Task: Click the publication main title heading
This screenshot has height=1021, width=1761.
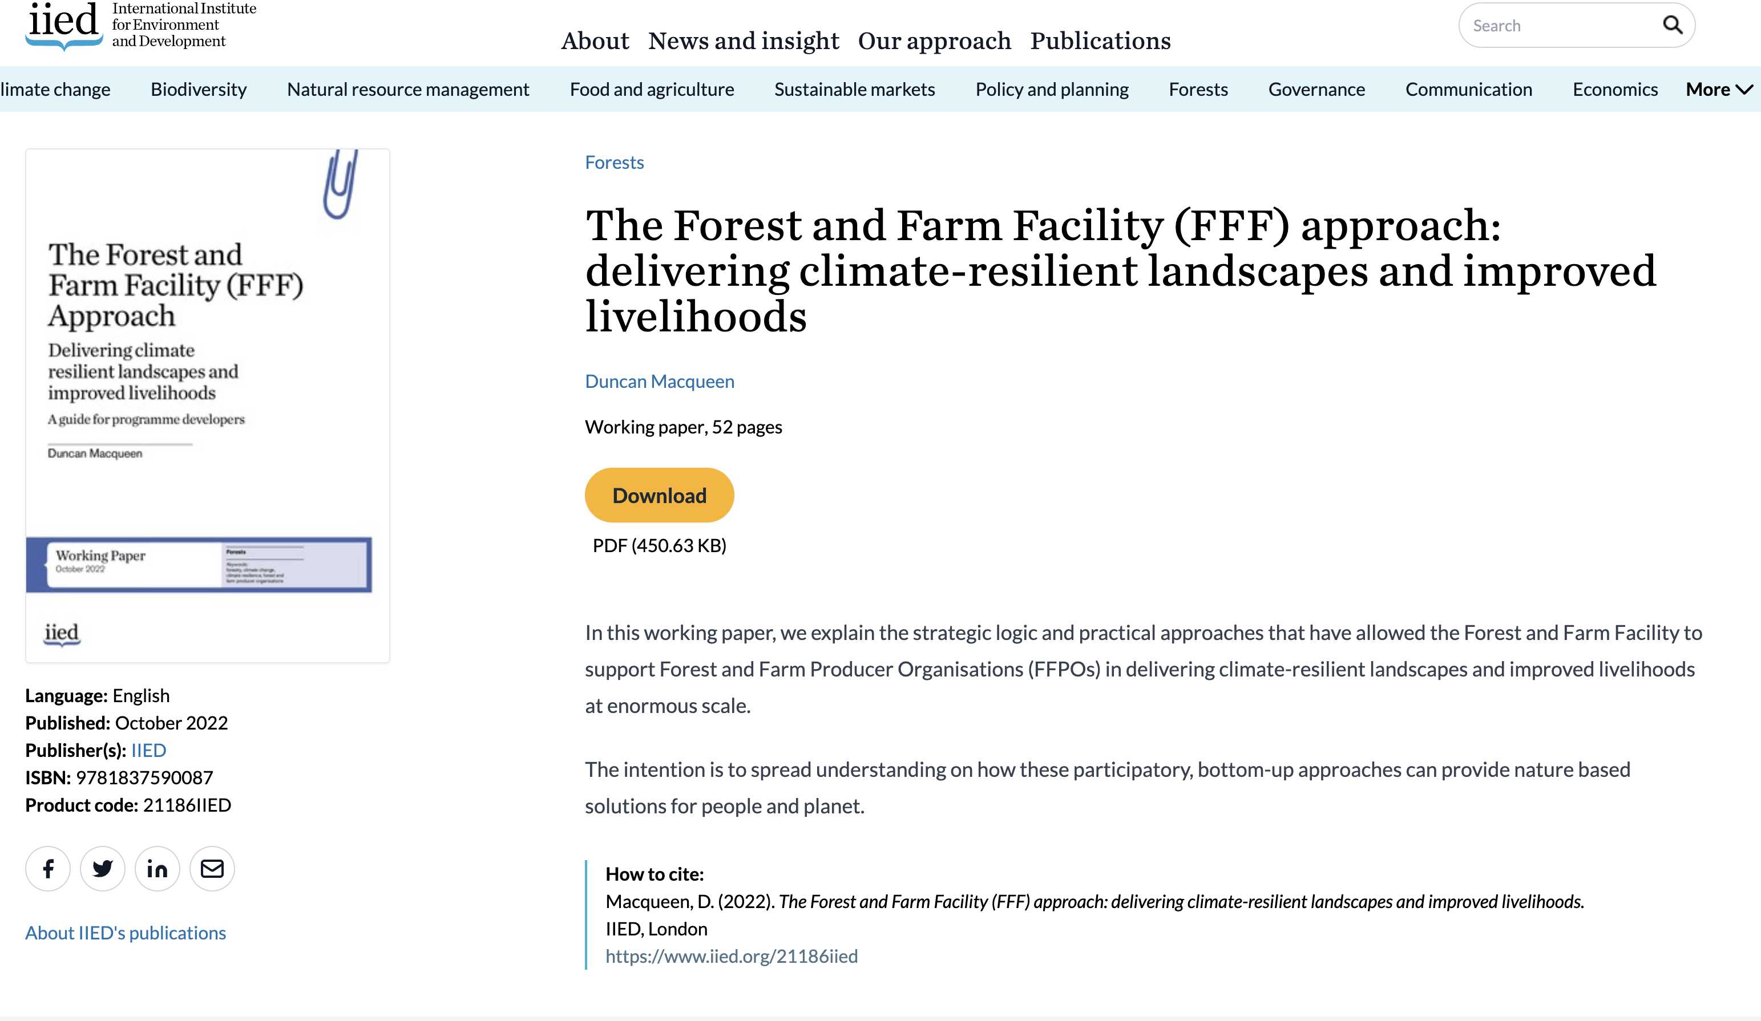Action: (x=1120, y=271)
